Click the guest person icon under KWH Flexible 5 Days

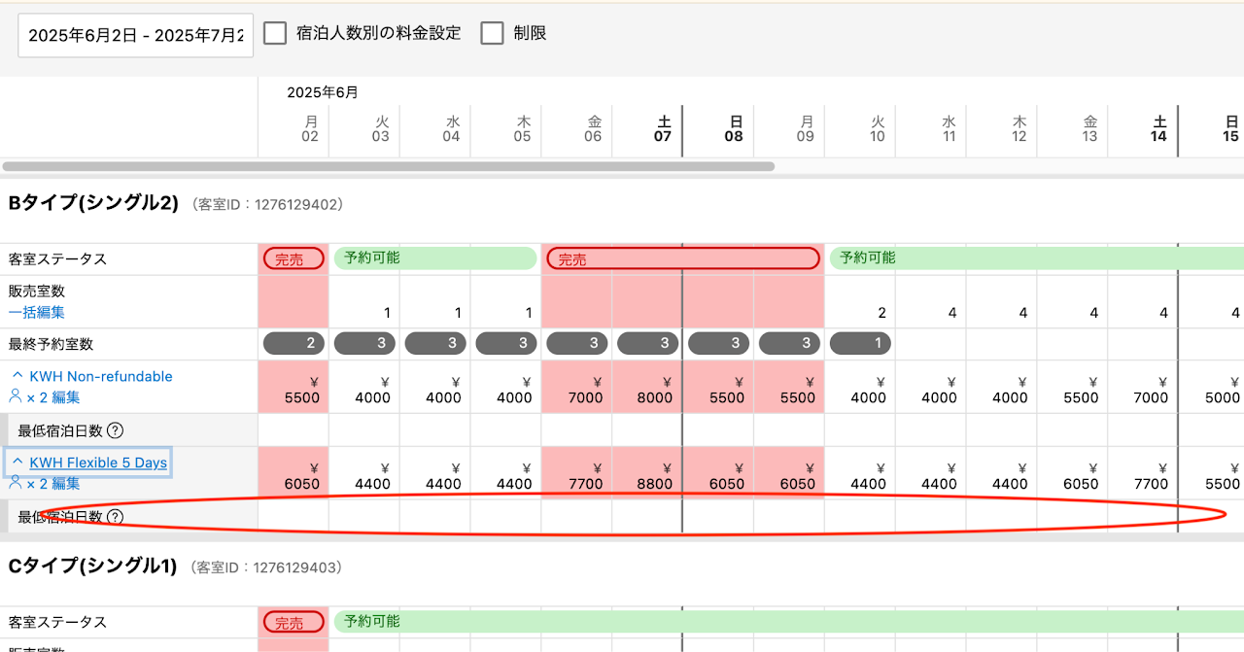[15, 483]
